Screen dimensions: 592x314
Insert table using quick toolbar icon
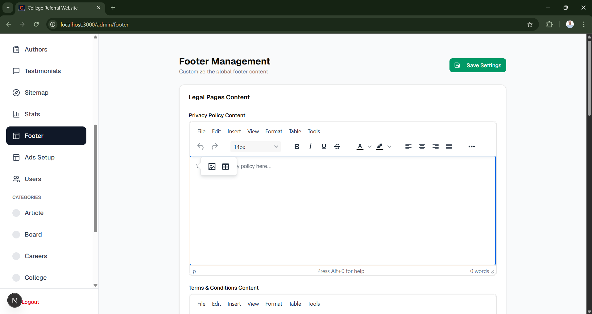226,167
